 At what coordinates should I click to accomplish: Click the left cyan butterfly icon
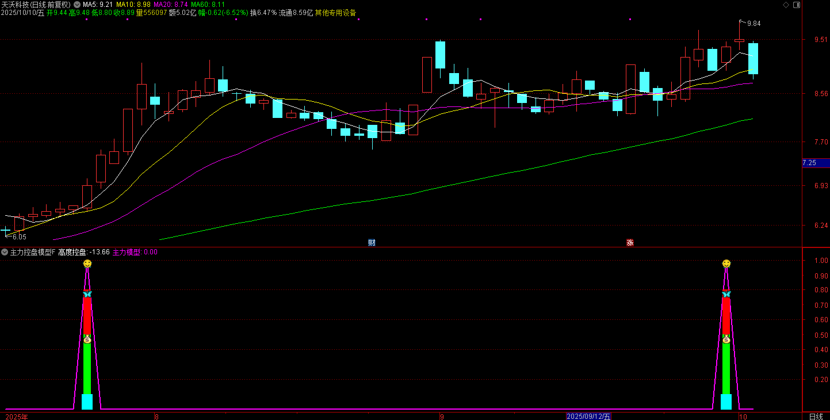click(x=87, y=294)
